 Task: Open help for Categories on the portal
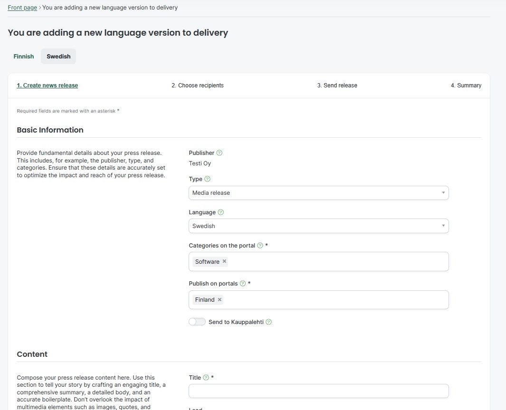[x=260, y=246]
